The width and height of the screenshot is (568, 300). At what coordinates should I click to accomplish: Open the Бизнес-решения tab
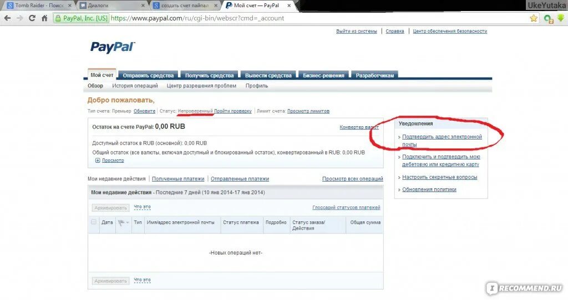pyautogui.click(x=323, y=75)
